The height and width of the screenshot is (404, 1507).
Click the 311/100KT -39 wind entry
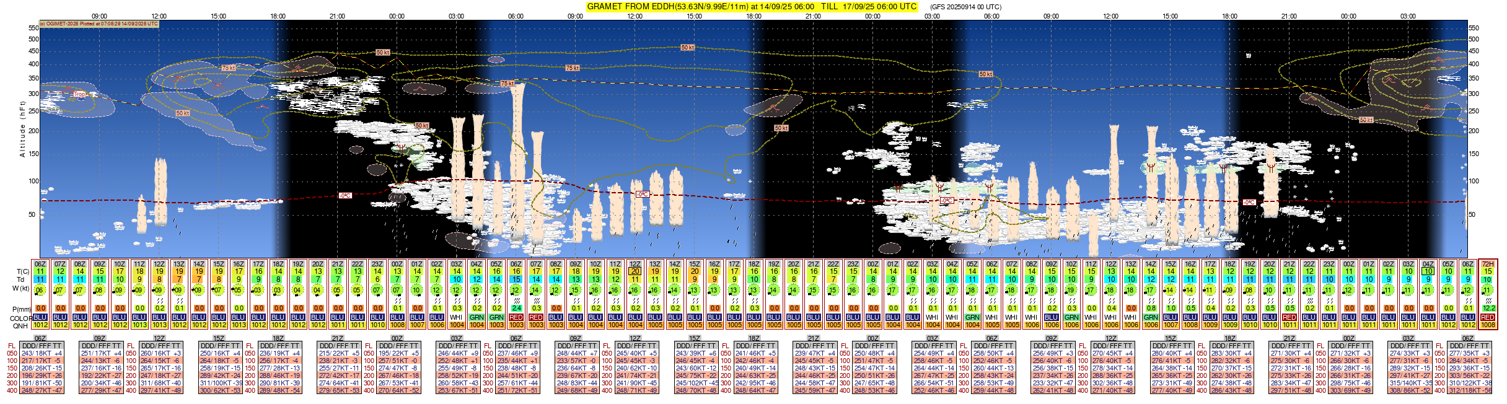219,383
